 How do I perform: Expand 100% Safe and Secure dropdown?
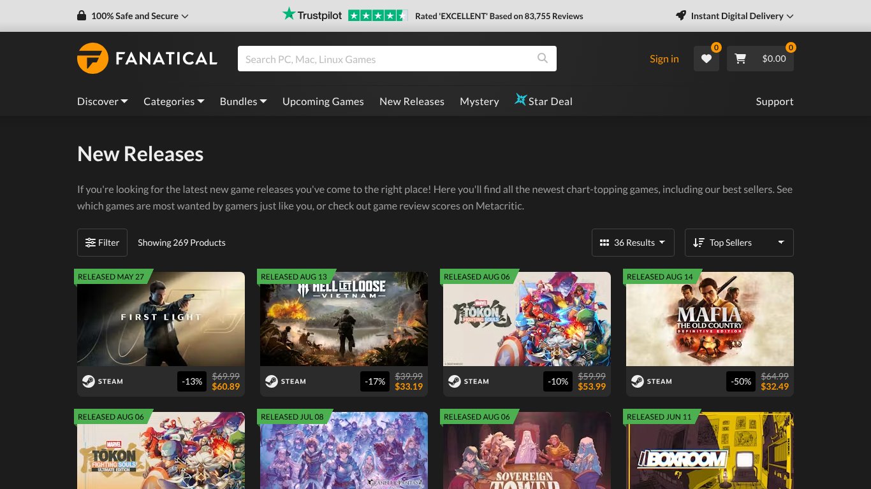coord(133,16)
